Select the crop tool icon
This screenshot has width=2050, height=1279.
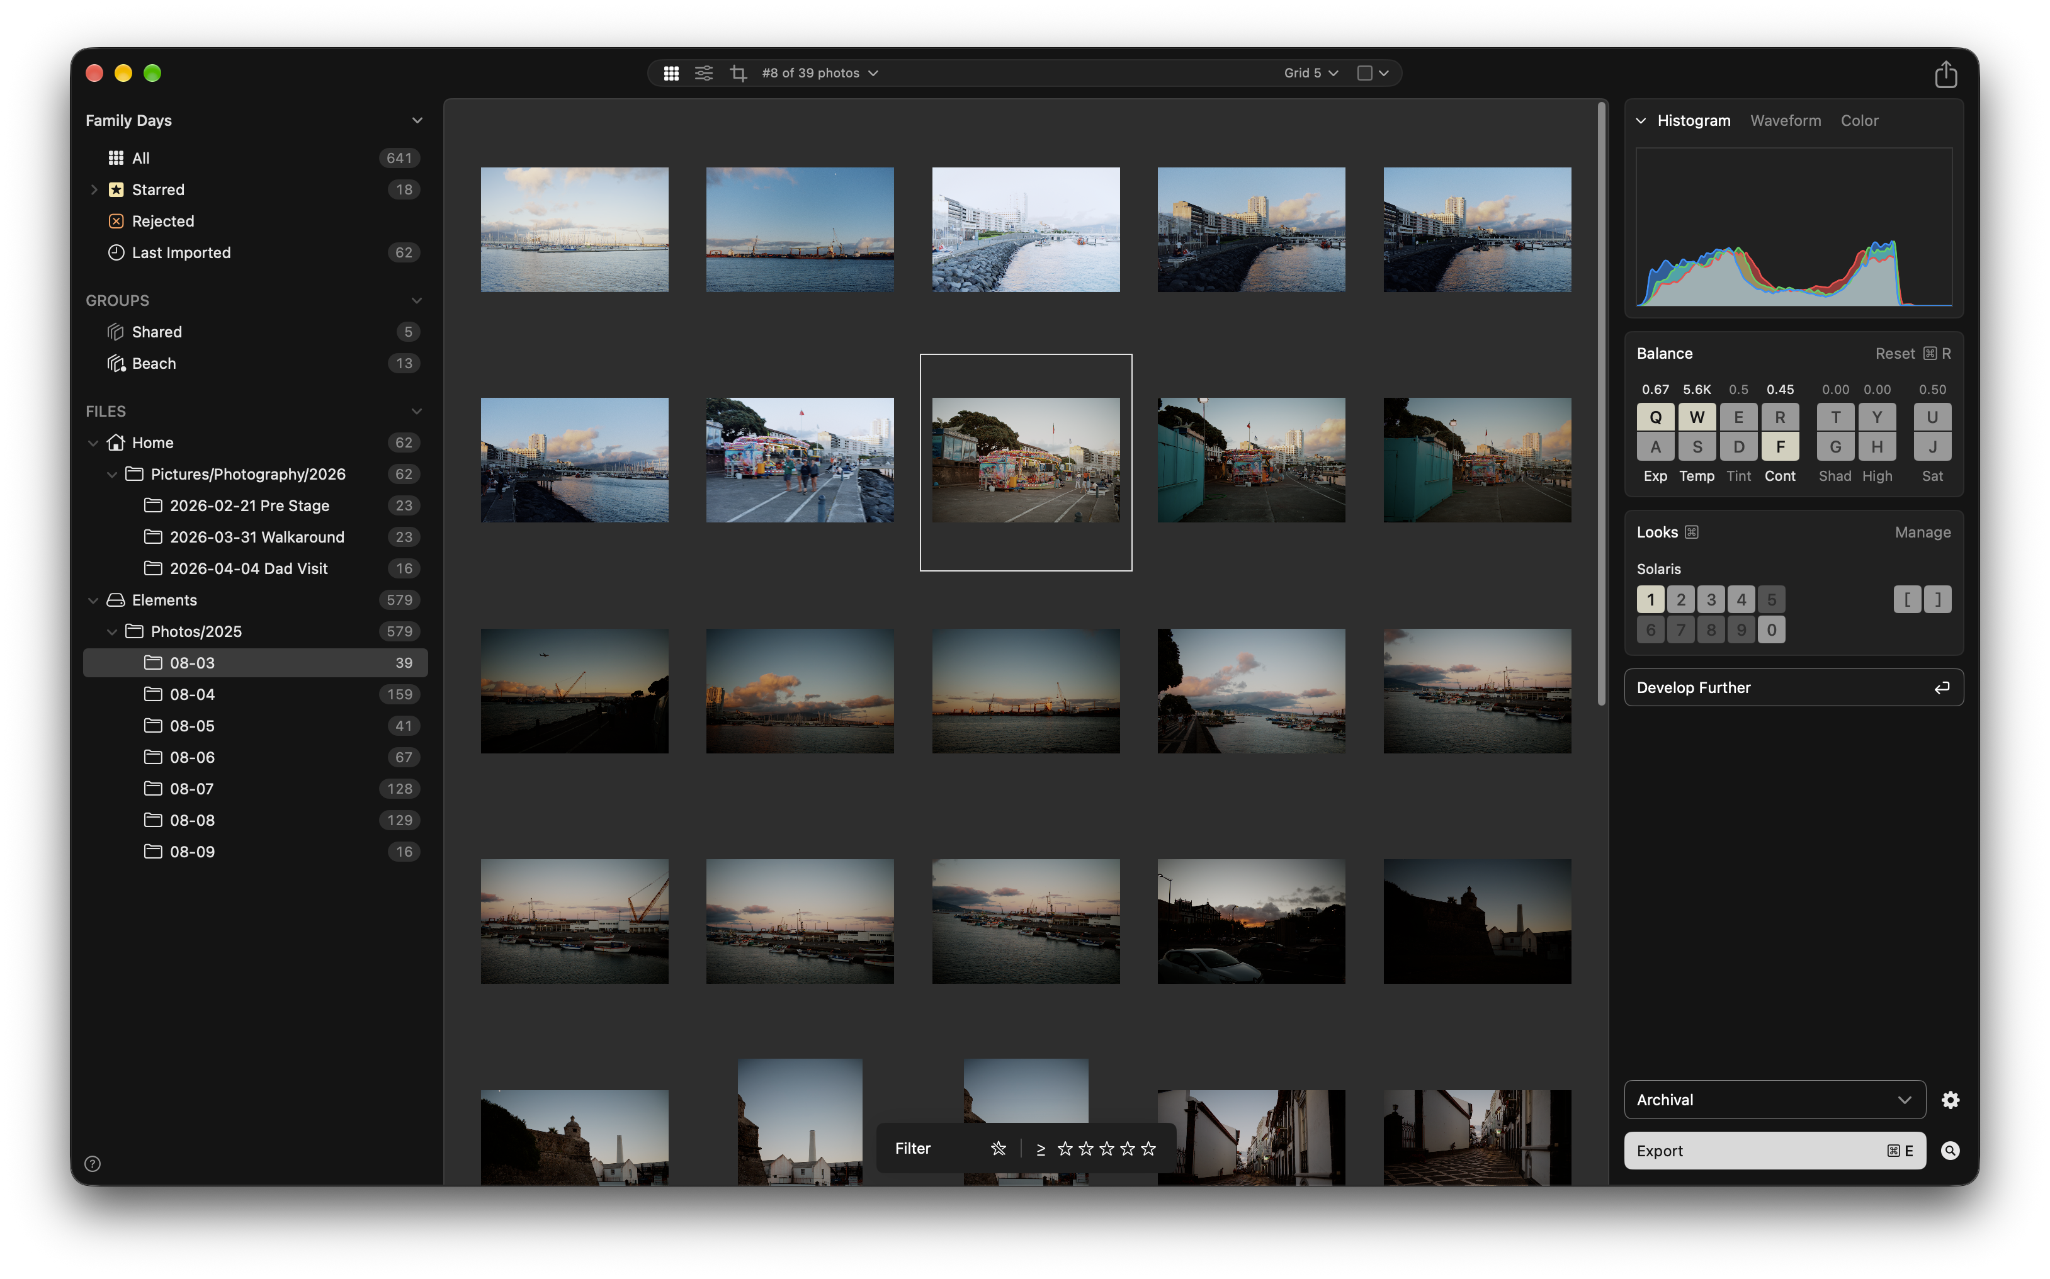pos(739,74)
